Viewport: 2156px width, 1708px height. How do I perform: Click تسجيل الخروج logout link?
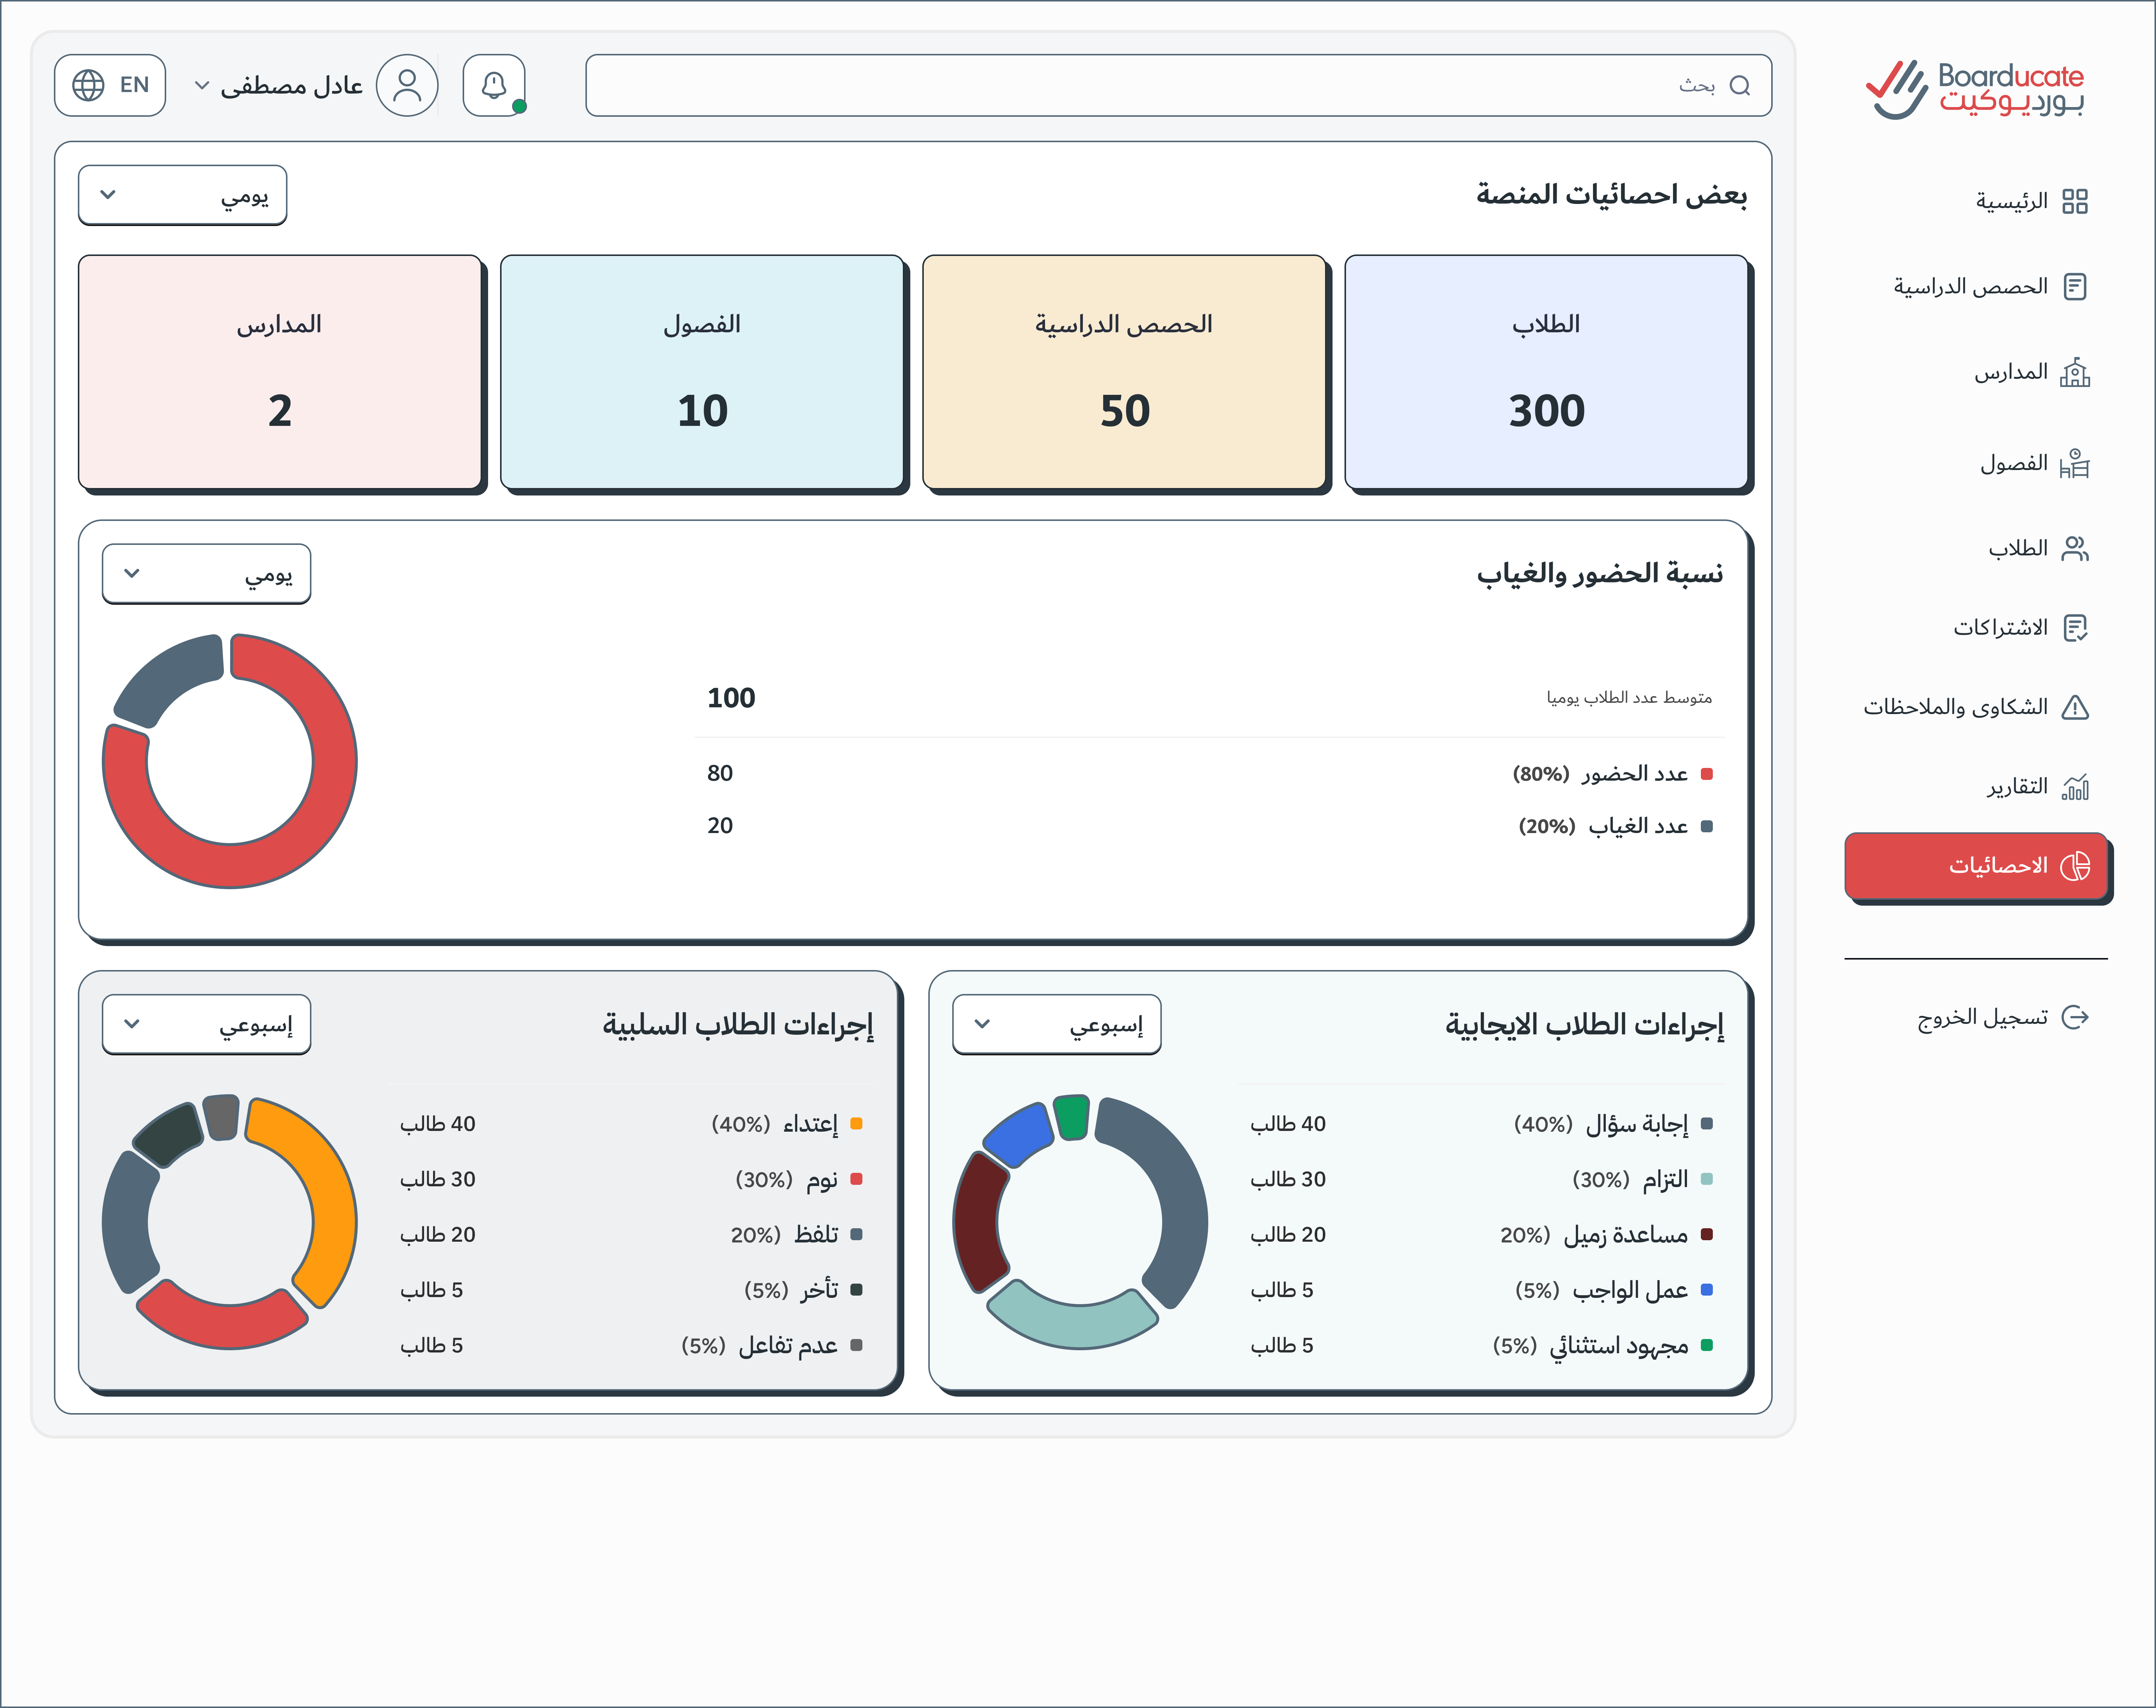[x=1982, y=1017]
